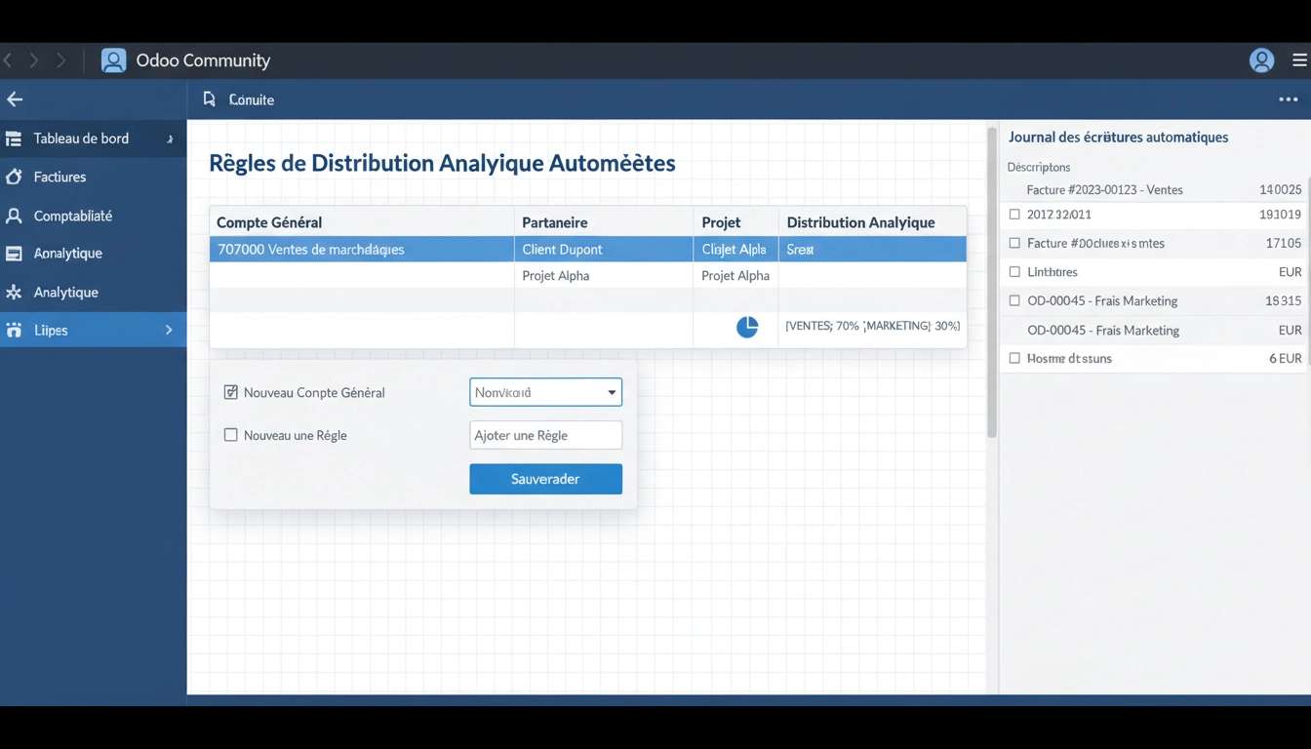Select the Compte Général column header
Viewport: 1311px width, 749px height.
269,221
